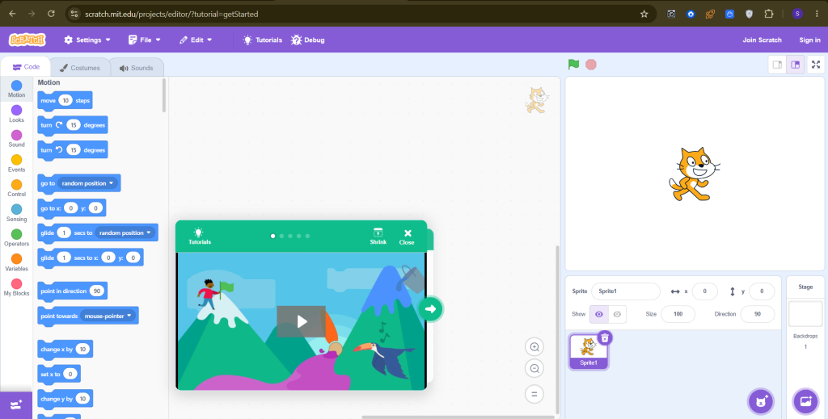This screenshot has width=828, height=419.
Task: Click the sprite Direction input field
Action: 757,314
